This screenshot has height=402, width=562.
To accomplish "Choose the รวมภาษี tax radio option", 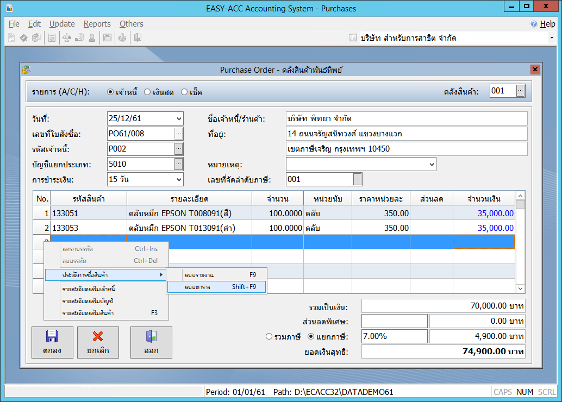I will [x=269, y=336].
